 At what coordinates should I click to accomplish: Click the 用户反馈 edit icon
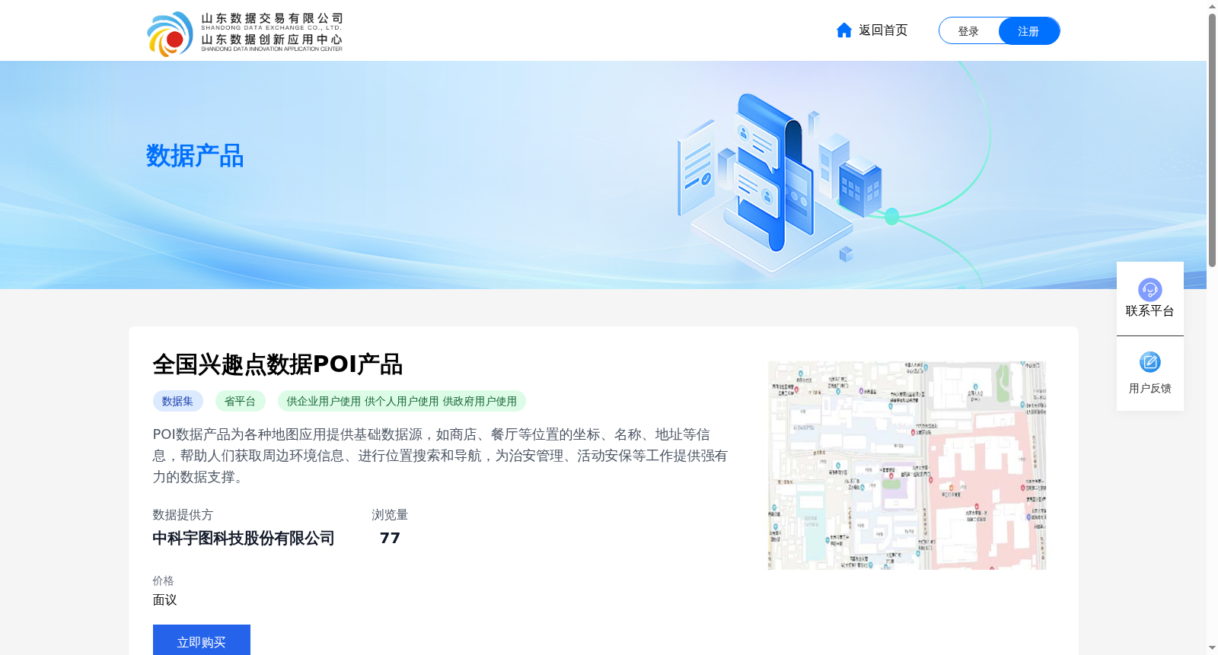pyautogui.click(x=1149, y=362)
